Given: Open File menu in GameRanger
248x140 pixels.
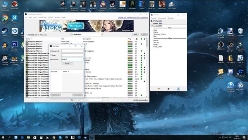Looking at the screenshot, I should tap(26, 17).
